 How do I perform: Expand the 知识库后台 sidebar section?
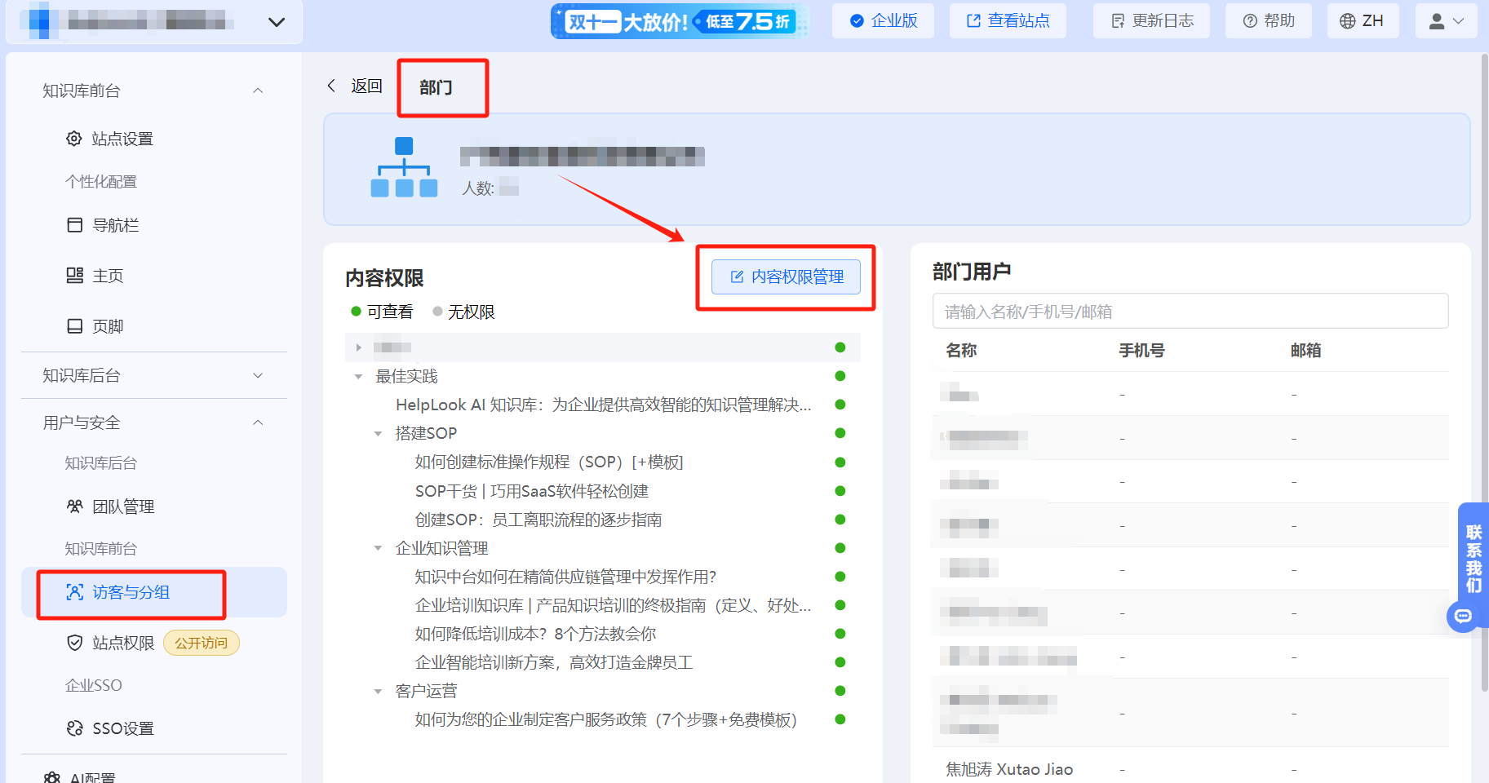coord(258,375)
